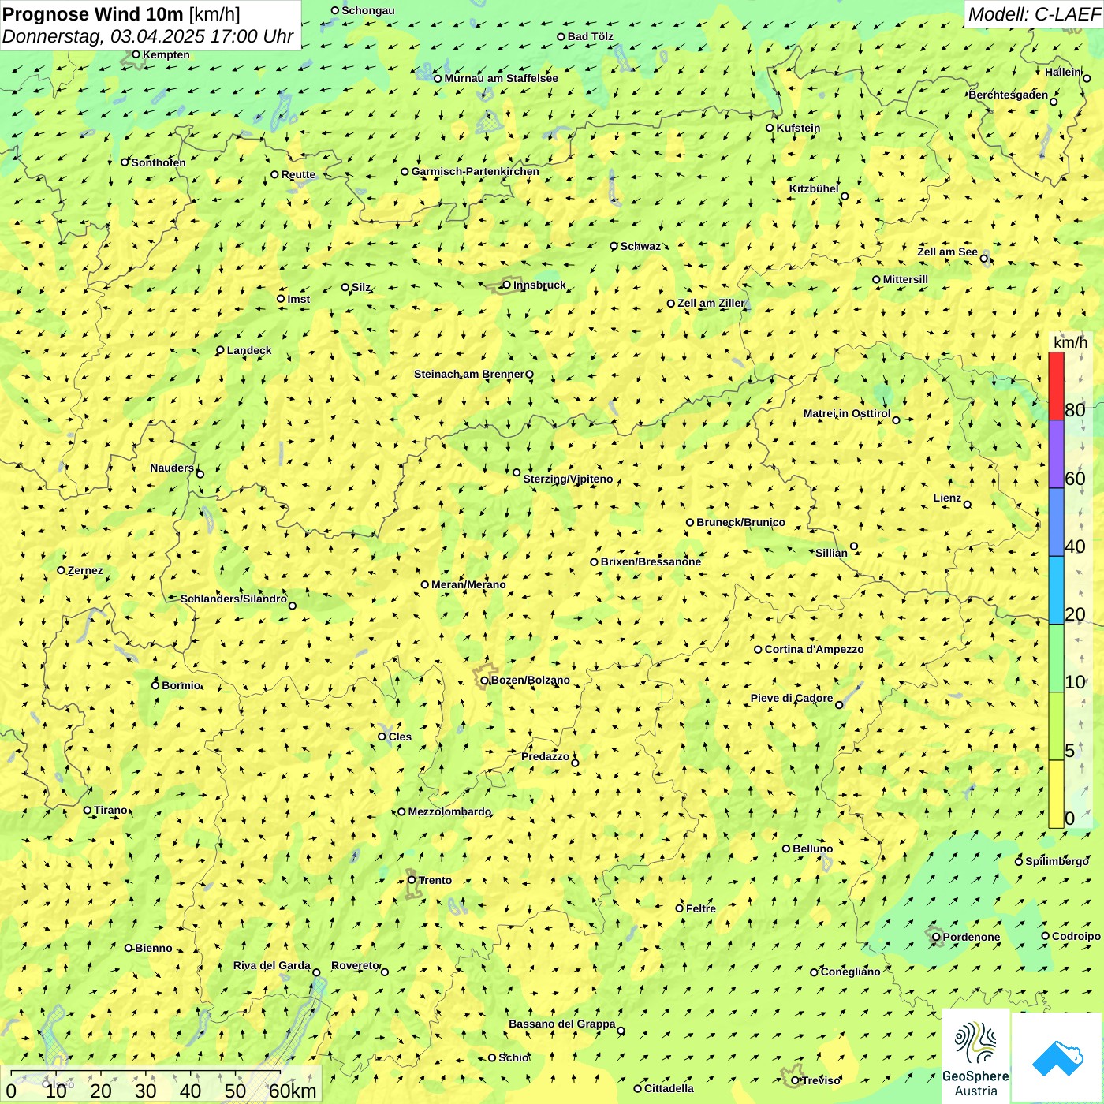
Task: Click the Pordenone city marker
Action: [x=936, y=938]
